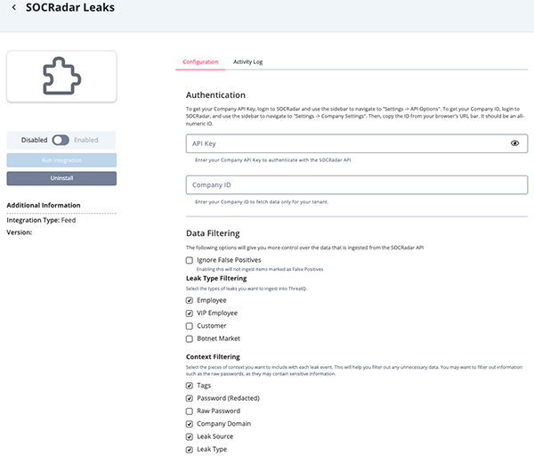Uncheck the Company Domain checkbox

[190, 424]
